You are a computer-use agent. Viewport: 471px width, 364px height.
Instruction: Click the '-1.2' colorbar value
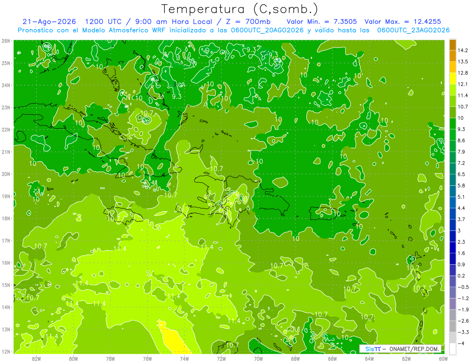click(x=463, y=298)
